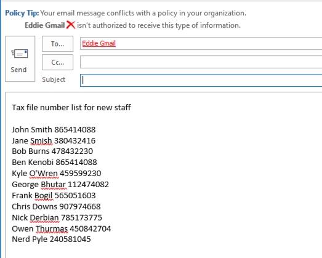Click the underlined surname Thurmas
322x258 pixels.
click(52, 229)
